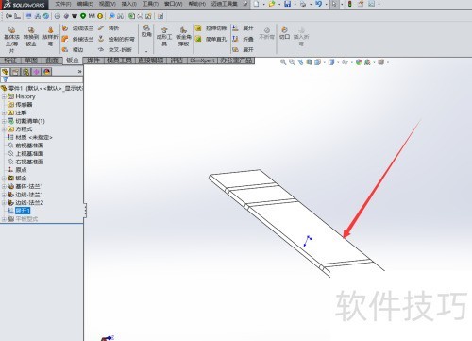Click the feature tree filter input field
The width and height of the screenshot is (472, 341).
(x=42, y=79)
